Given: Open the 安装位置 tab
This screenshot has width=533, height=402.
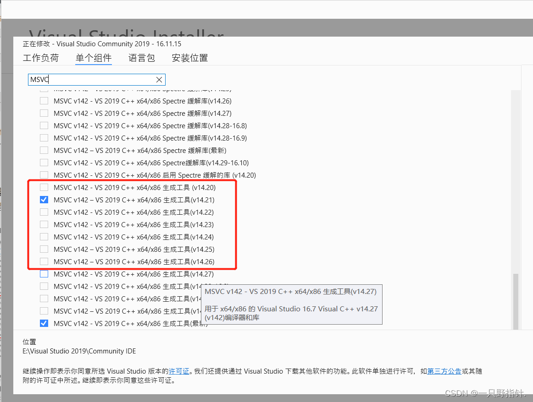Looking at the screenshot, I should pos(189,58).
